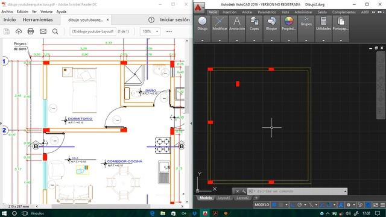
Task: Toggle object snap tracking in status bar
Action: pyautogui.click(x=322, y=205)
